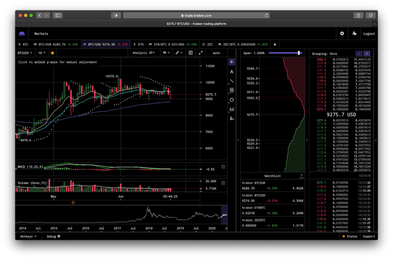Click the trade.kraken.com address bar
Viewport: 393px width, 260px height.
click(196, 15)
